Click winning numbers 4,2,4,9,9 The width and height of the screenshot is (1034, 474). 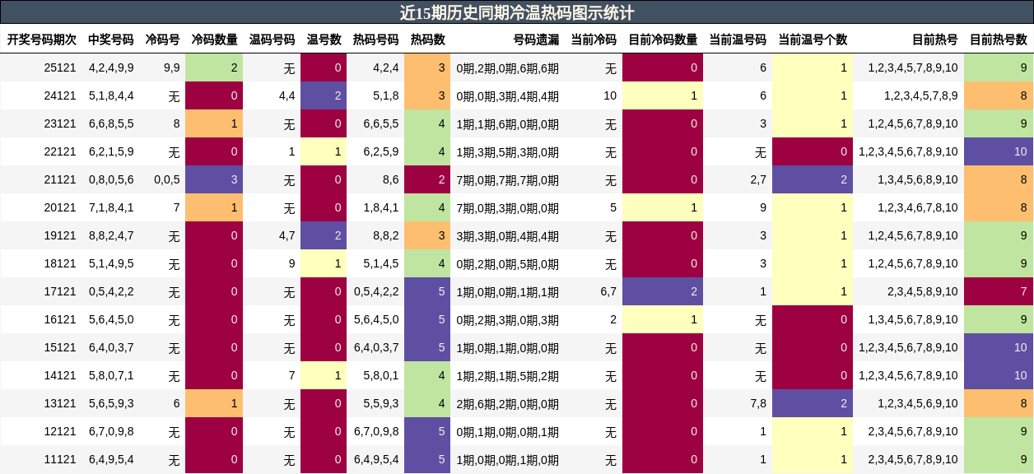(x=111, y=67)
